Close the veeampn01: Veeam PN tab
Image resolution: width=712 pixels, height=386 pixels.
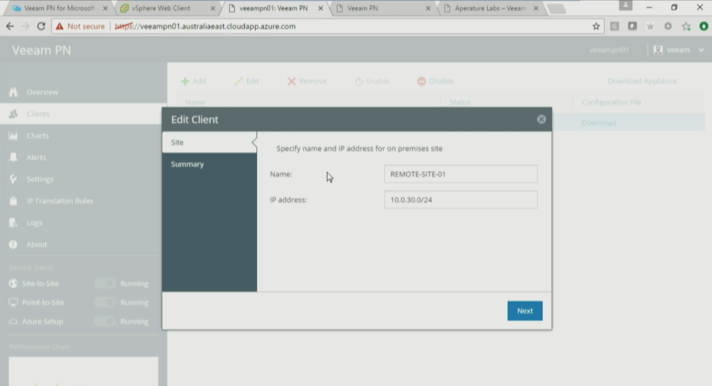[321, 8]
